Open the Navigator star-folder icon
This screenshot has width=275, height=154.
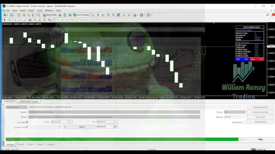coord(29,15)
